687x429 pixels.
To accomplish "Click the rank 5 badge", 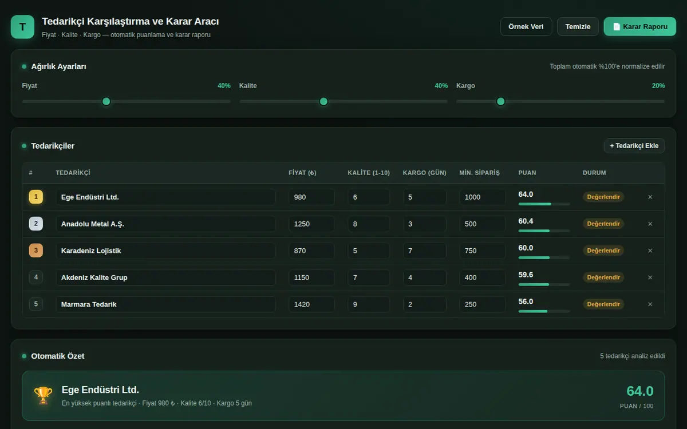I will (35, 304).
